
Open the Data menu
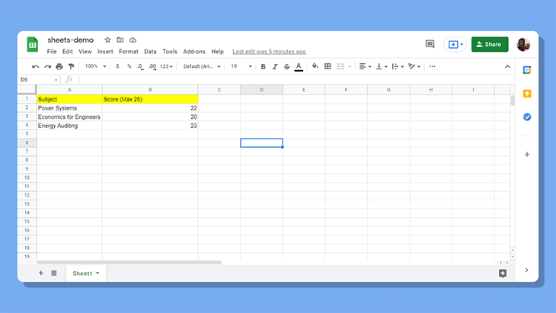click(x=150, y=51)
